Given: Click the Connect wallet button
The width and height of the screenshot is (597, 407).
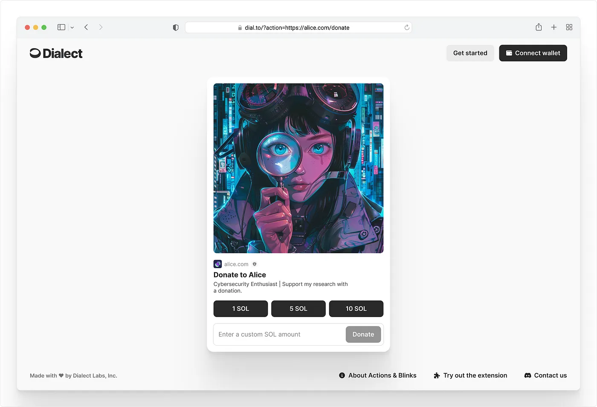Looking at the screenshot, I should point(533,53).
